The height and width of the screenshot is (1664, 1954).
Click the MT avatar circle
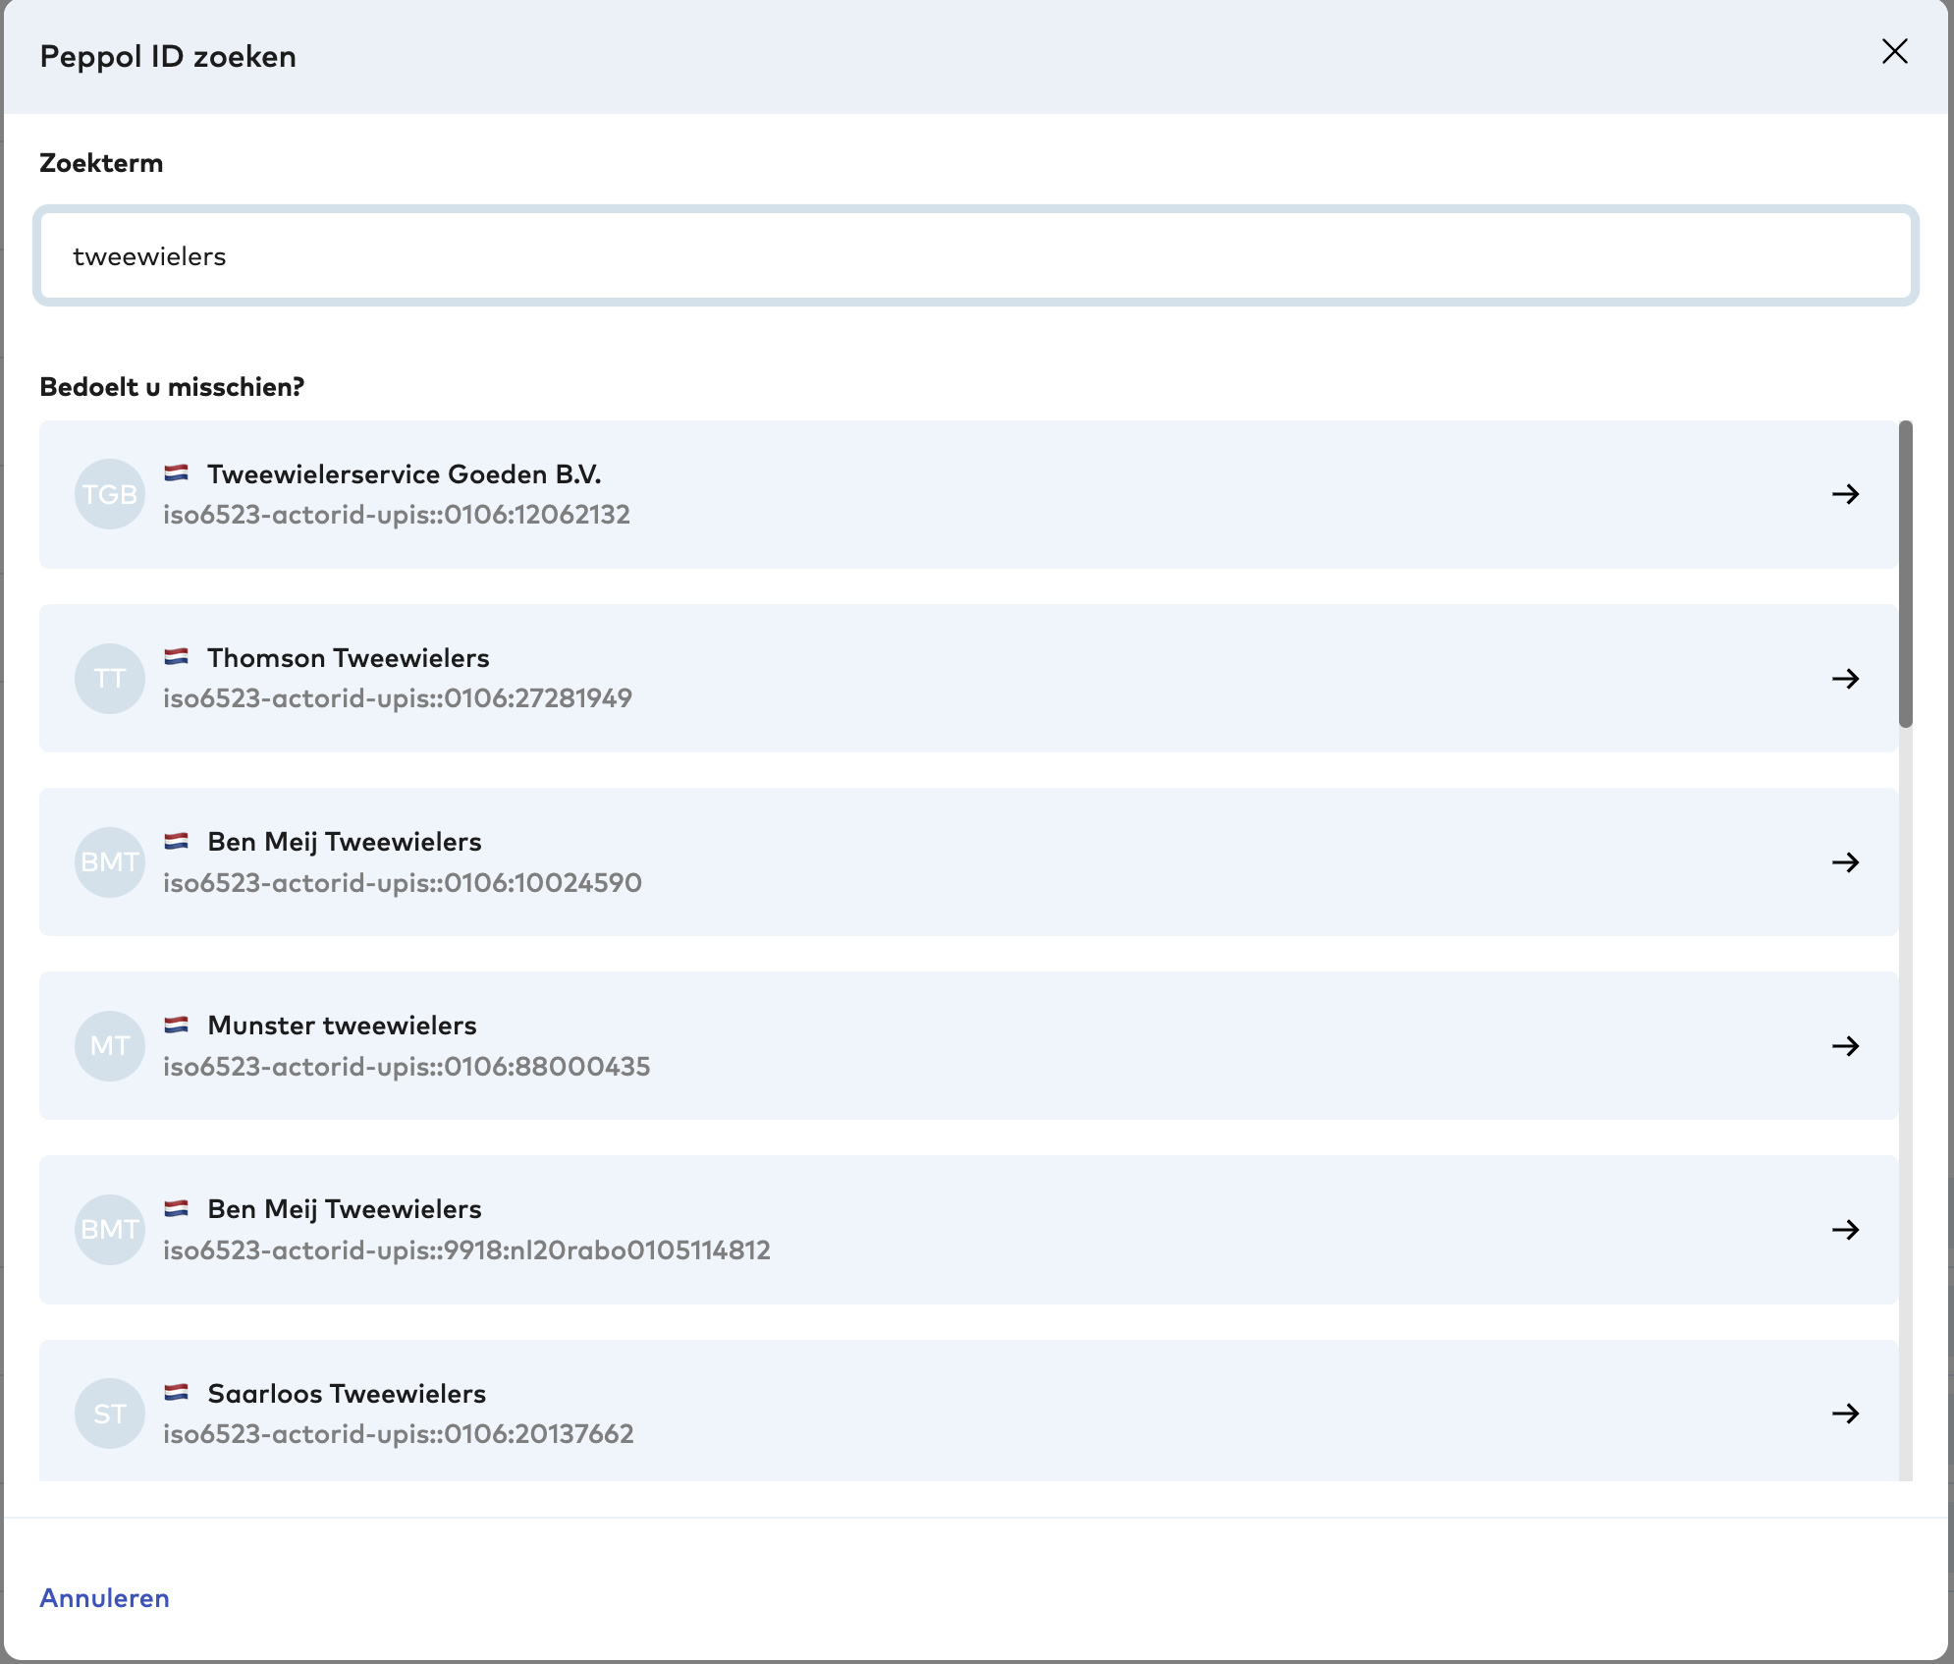coord(110,1046)
